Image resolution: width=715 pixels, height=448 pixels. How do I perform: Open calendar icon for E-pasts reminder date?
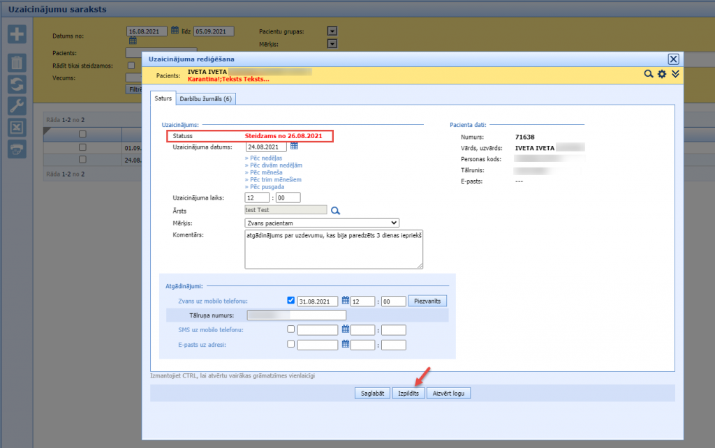point(345,344)
